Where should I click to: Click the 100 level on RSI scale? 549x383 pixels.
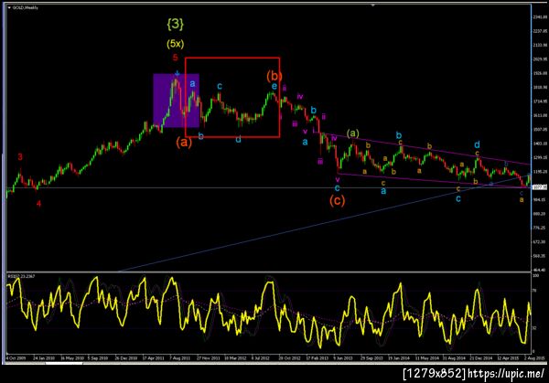[x=535, y=276]
